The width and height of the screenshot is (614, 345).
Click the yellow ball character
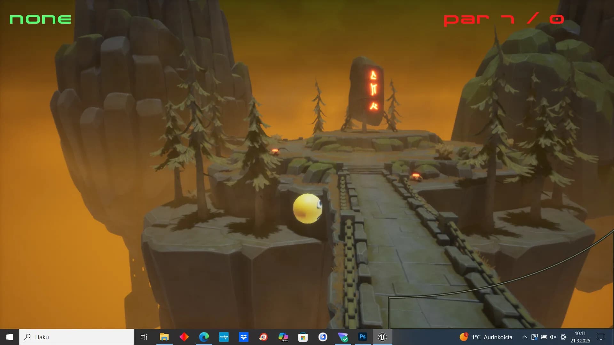click(x=307, y=209)
